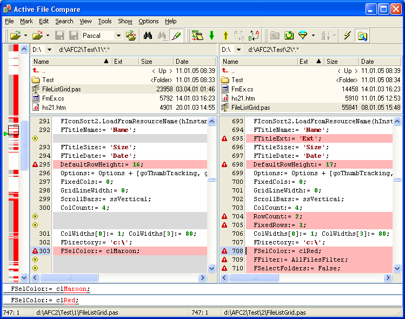Image resolution: width=405 pixels, height=319 pixels.
Task: Jump to next difference with green down arrow
Action: pyautogui.click(x=211, y=36)
